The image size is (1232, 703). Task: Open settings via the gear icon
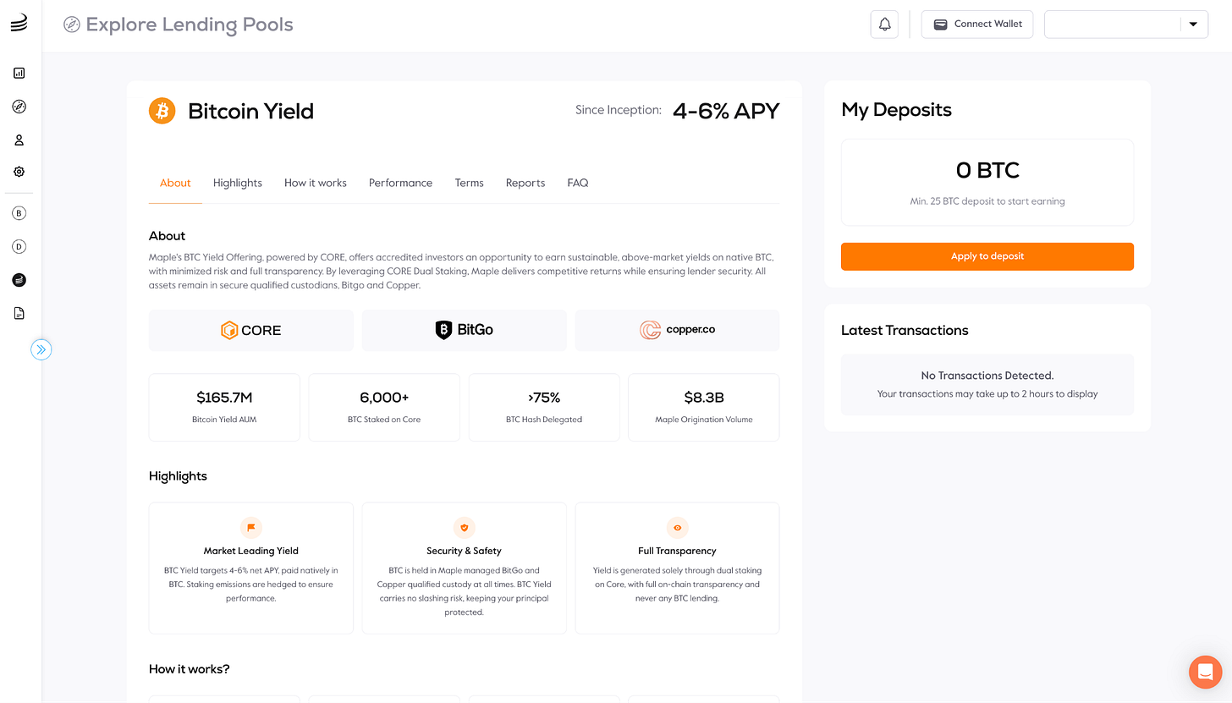(19, 172)
